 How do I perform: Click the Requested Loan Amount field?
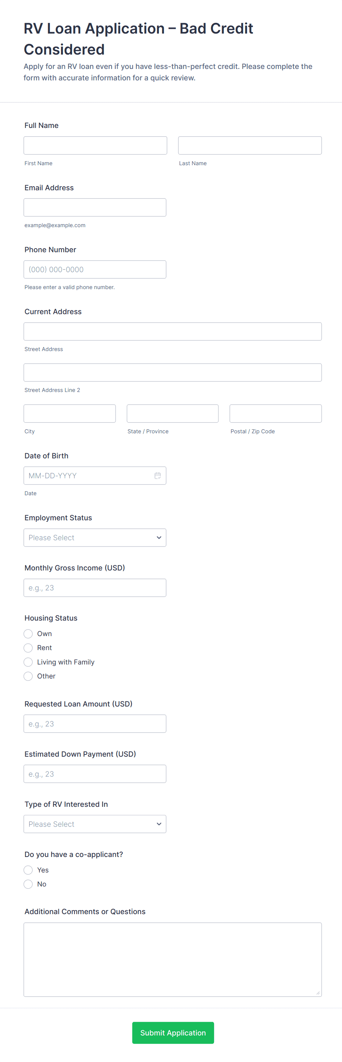click(95, 723)
